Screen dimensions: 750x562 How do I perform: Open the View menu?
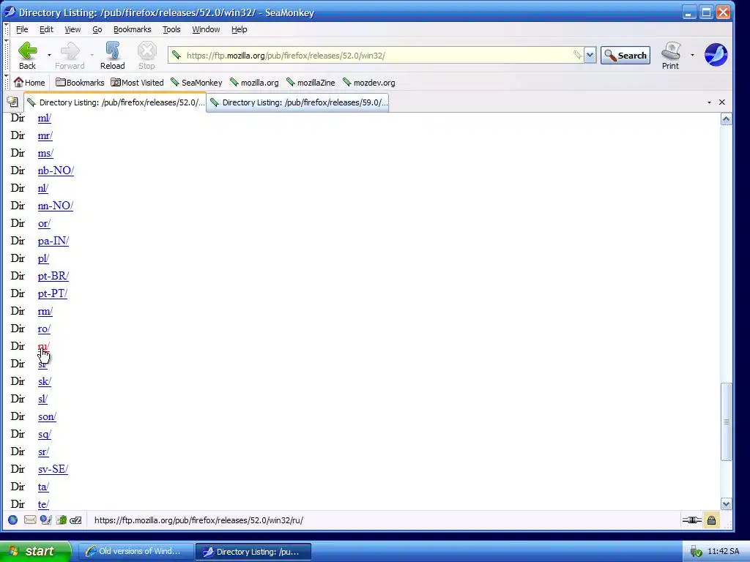[73, 29]
